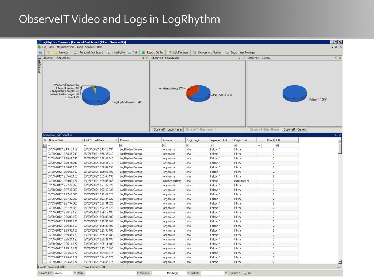Click the LogRhythm app icon beside File menu

click(39, 47)
